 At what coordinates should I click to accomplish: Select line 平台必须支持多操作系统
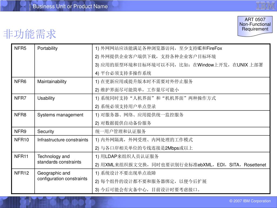point(123,73)
